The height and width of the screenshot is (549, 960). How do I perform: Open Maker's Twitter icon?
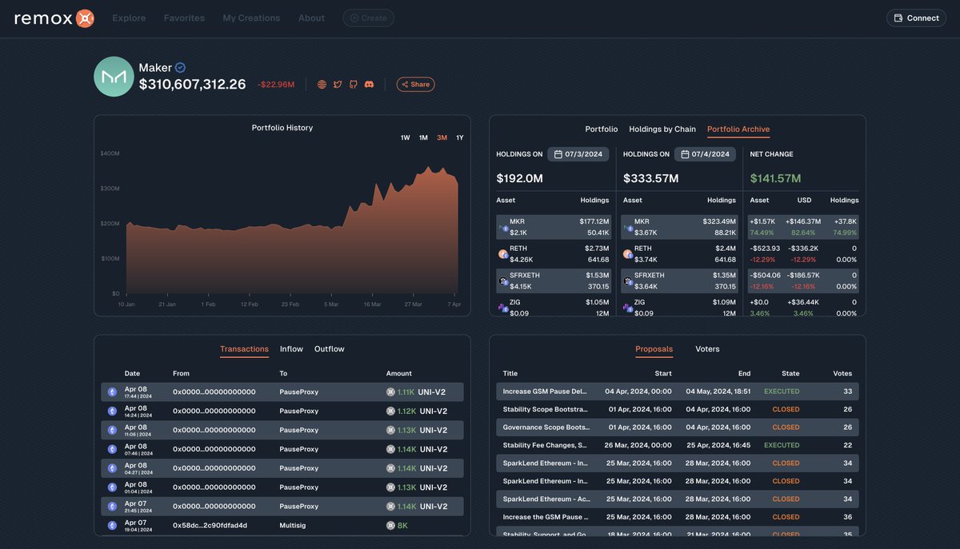click(x=338, y=84)
